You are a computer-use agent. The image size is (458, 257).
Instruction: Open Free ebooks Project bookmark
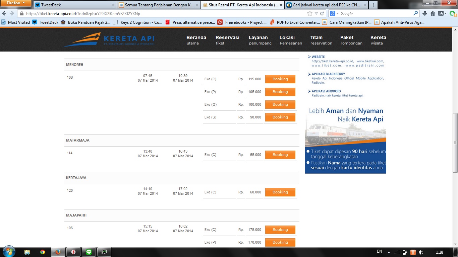click(242, 22)
